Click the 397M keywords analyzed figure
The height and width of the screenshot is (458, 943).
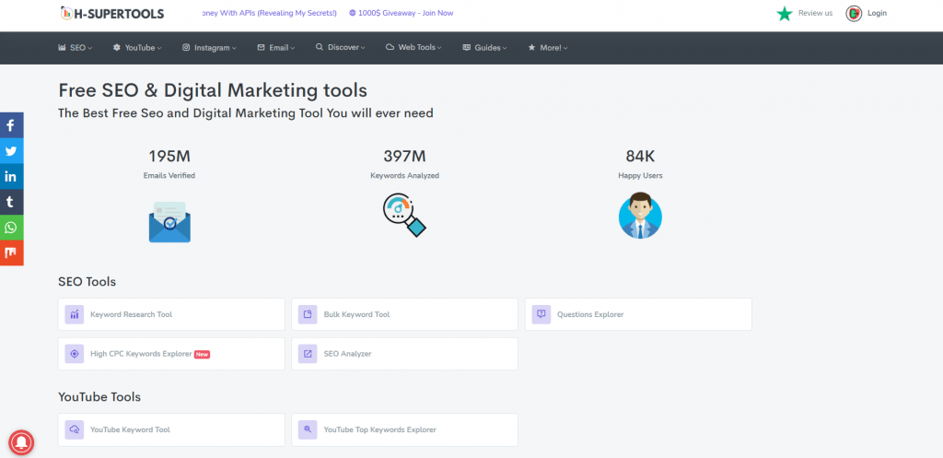click(405, 157)
